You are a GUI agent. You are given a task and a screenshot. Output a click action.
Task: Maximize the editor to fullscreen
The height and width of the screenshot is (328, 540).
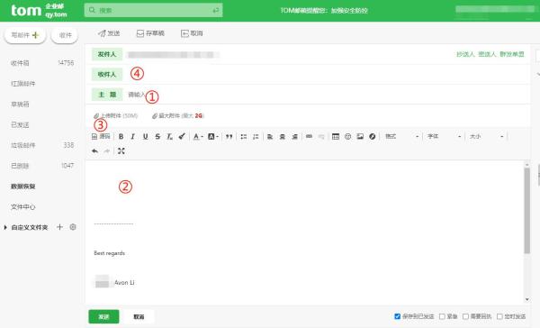121,151
